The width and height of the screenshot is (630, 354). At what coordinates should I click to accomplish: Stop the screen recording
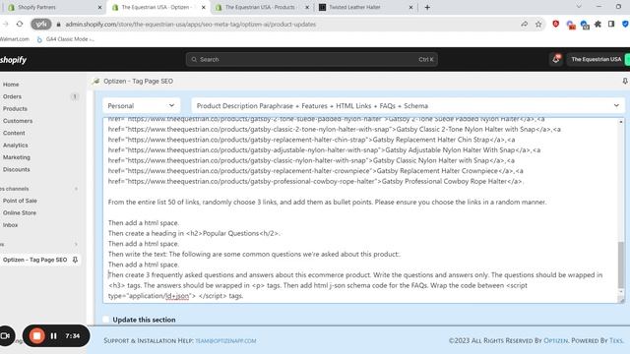point(36,336)
